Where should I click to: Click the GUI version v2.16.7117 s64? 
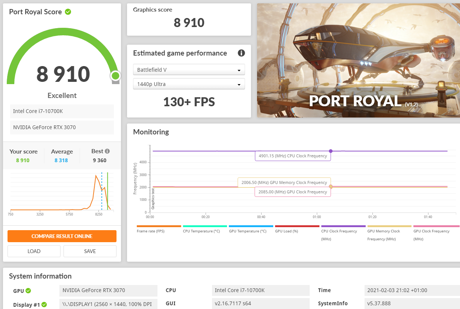click(x=260, y=303)
